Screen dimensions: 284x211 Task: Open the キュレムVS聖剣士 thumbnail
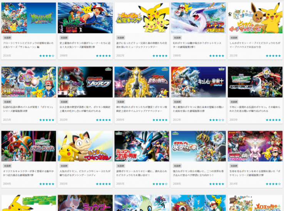coord(199,82)
